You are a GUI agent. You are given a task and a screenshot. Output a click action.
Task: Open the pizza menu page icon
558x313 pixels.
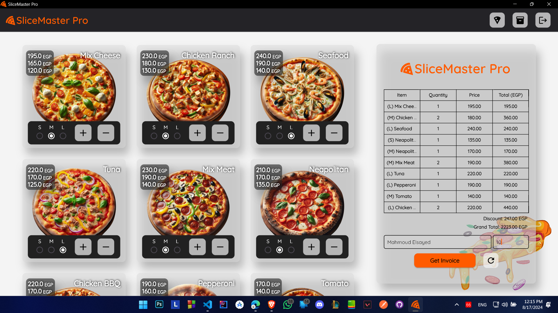click(497, 20)
